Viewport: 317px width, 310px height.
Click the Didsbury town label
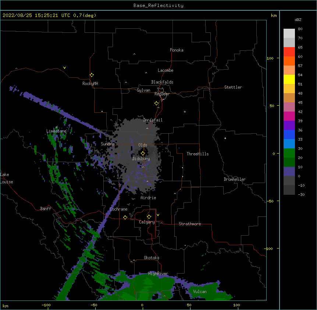141,159
